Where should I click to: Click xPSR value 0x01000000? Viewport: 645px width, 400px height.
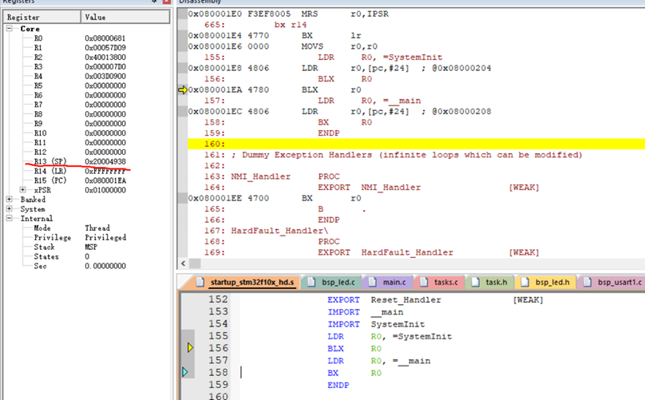coord(105,190)
